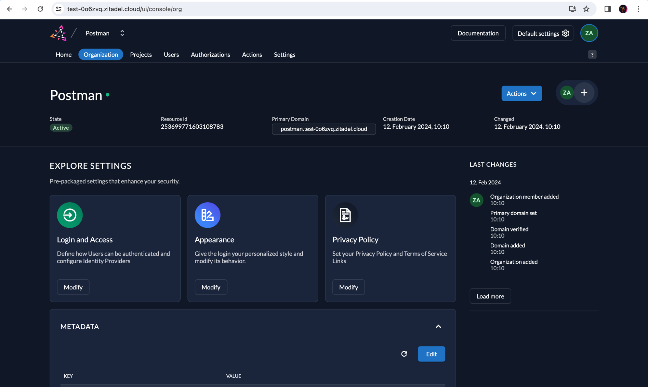Open the Authorizations tab
Viewport: 648px width, 387px height.
(210, 54)
